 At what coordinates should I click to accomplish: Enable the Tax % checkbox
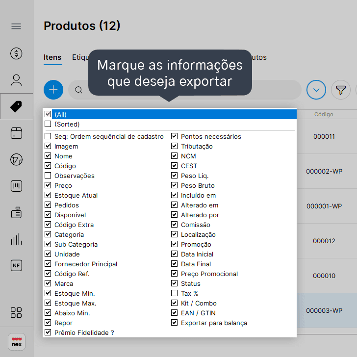coord(175,293)
